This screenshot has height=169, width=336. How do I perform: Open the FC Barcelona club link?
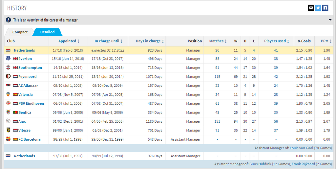(x=29, y=139)
